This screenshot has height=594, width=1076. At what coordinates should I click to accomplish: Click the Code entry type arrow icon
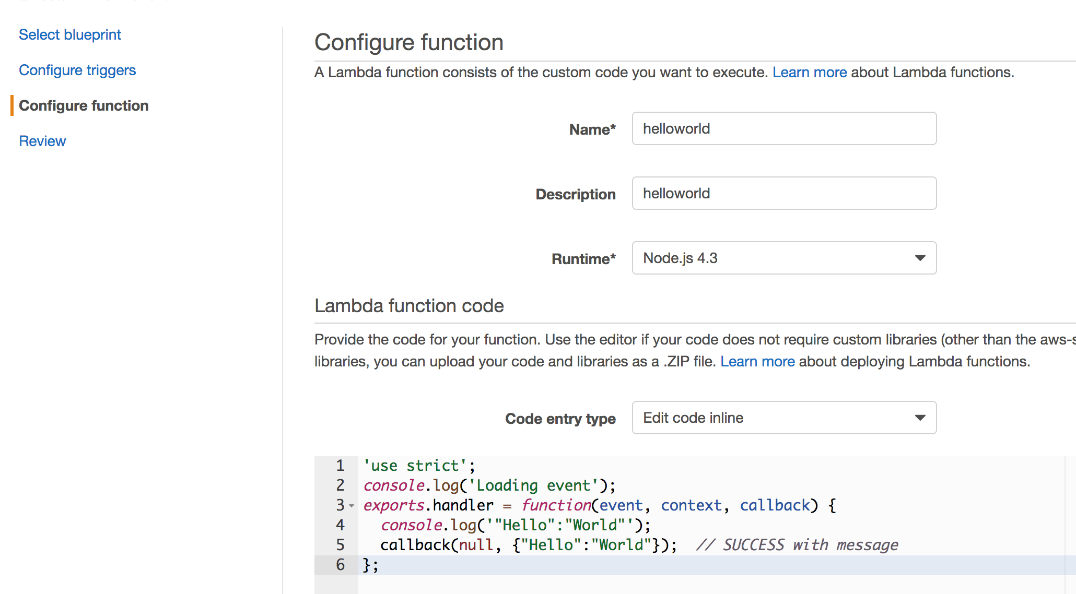pyautogui.click(x=920, y=418)
